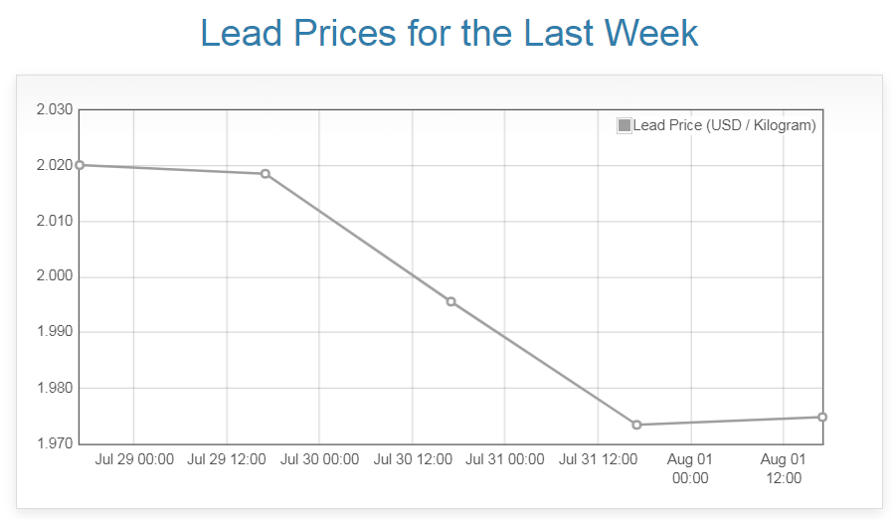This screenshot has height=519, width=896.
Task: Click the gray Lead Price legend swatch
Action: (625, 125)
